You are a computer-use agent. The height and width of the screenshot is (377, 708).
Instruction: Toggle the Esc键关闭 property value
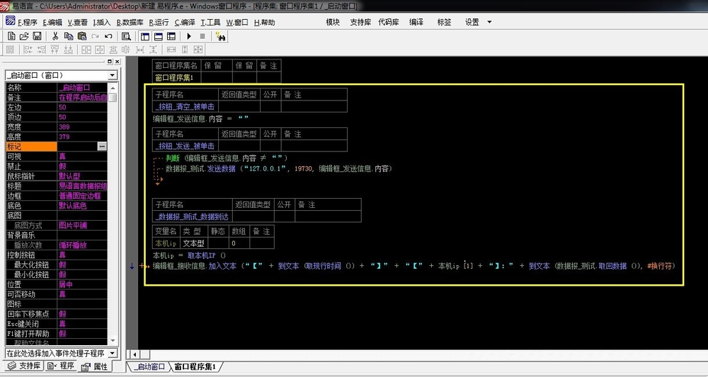(82, 323)
